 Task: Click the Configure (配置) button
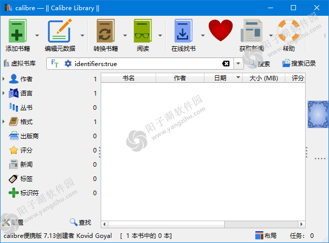[x=12, y=223]
